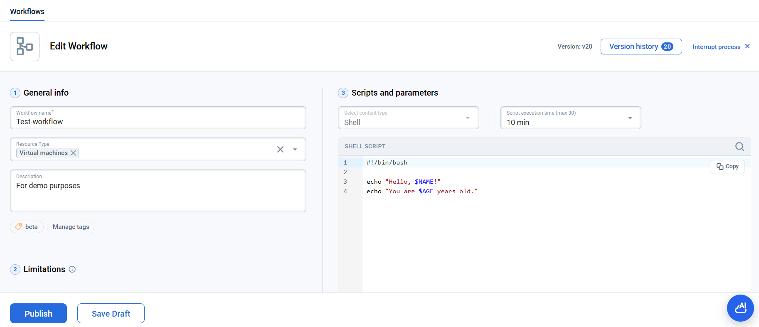The height and width of the screenshot is (327, 759).
Task: Remove the Virtual machines chip
Action: tap(73, 153)
